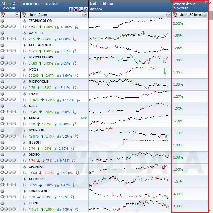The height and width of the screenshot is (213, 213).
Task: Expand the Mini graphiques column dropdown arrow
Action: click(169, 15)
